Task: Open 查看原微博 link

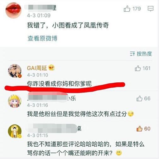Action: tap(43, 38)
